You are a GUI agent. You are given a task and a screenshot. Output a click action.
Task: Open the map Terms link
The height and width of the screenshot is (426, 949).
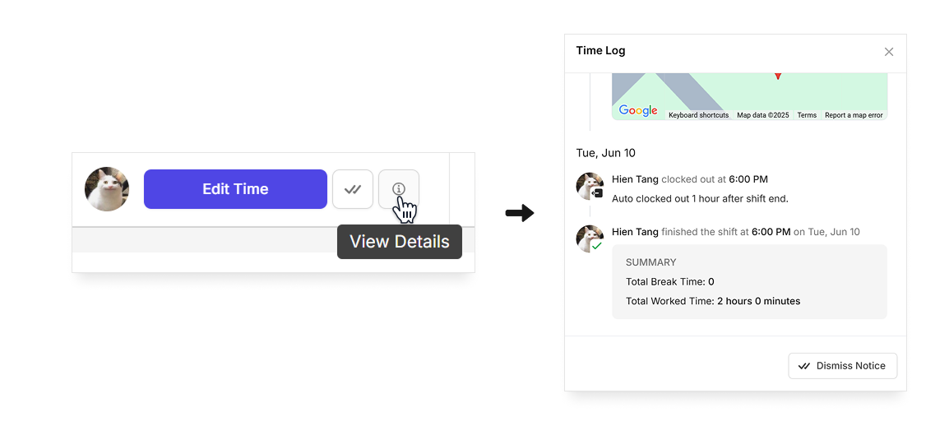[x=807, y=115]
